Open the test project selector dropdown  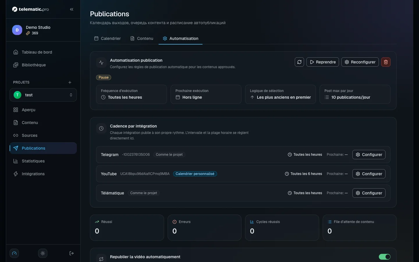click(43, 95)
